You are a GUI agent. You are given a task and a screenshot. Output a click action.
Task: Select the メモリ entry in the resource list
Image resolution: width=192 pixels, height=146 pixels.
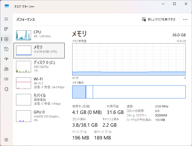39,51
